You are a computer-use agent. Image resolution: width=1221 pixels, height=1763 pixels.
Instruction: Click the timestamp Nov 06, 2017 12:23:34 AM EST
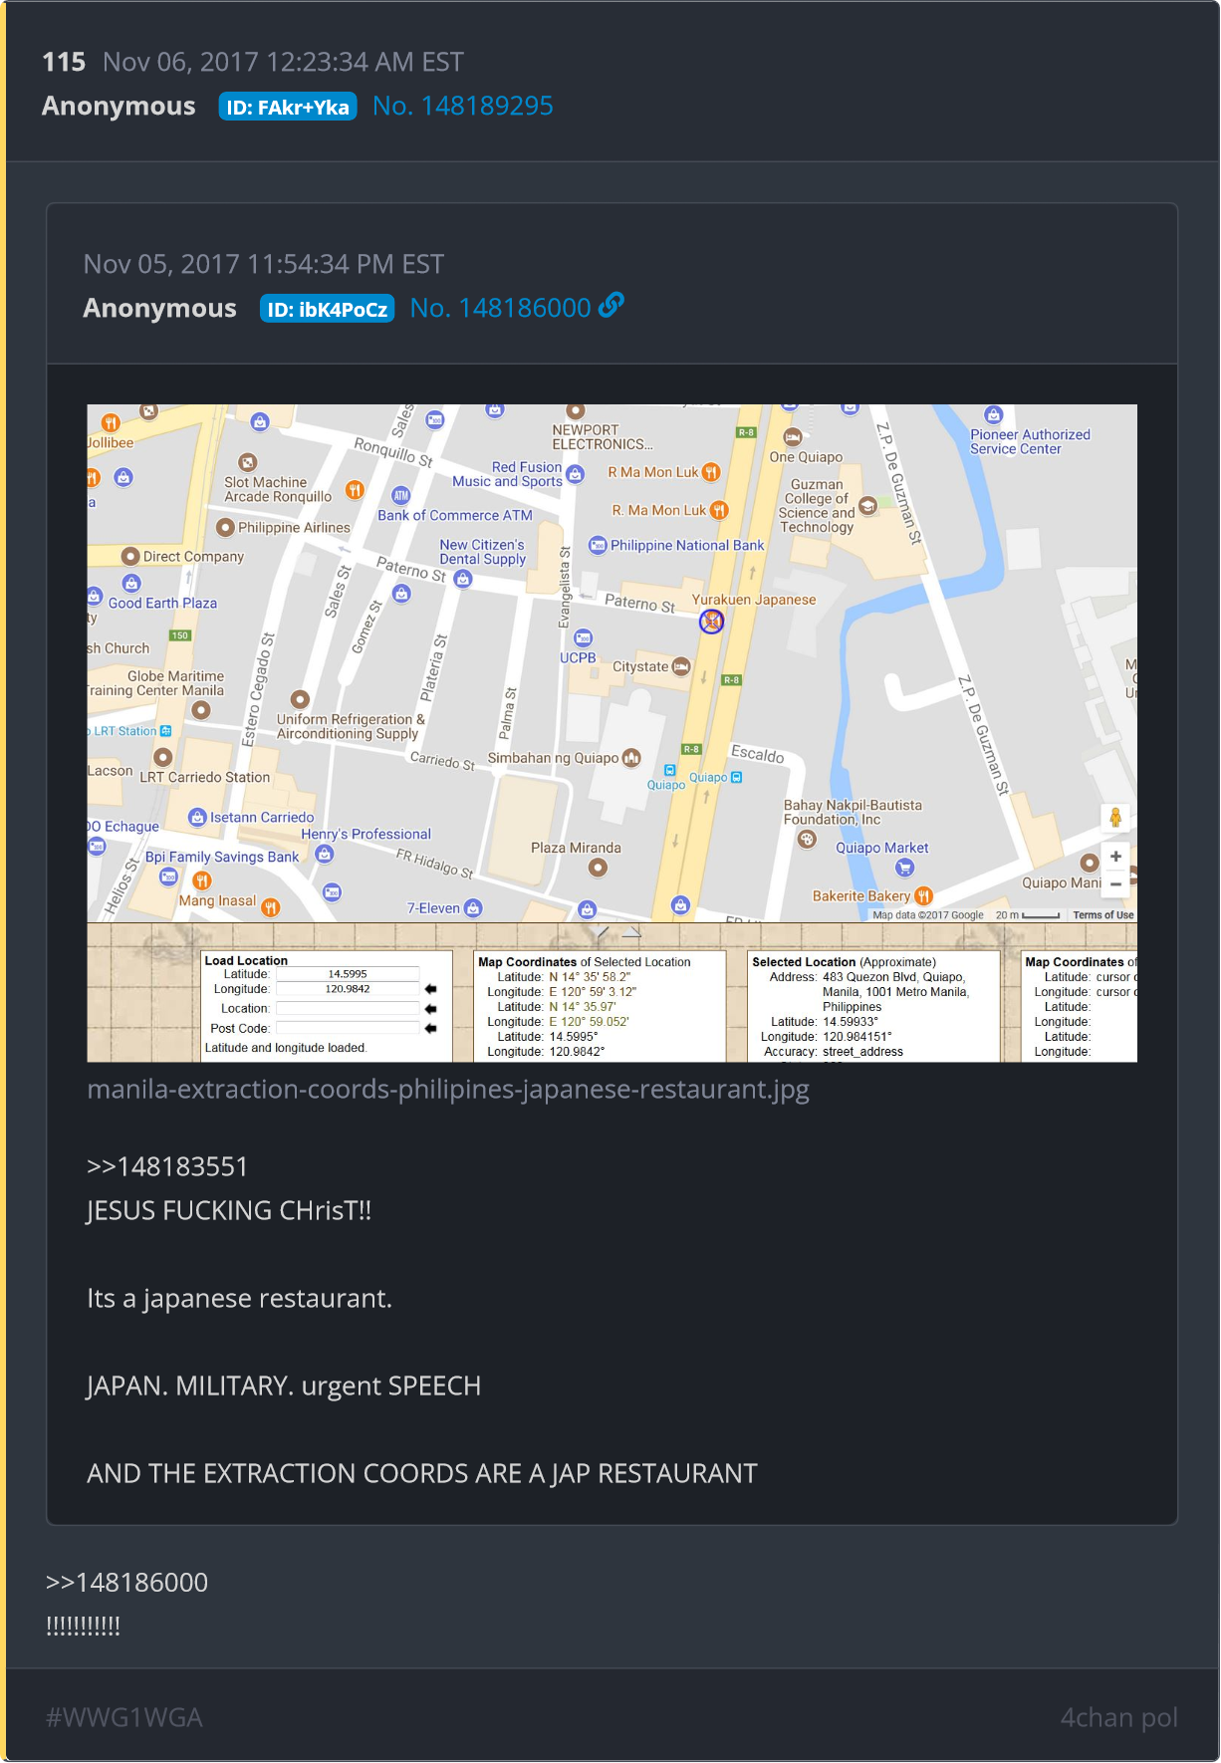click(284, 62)
